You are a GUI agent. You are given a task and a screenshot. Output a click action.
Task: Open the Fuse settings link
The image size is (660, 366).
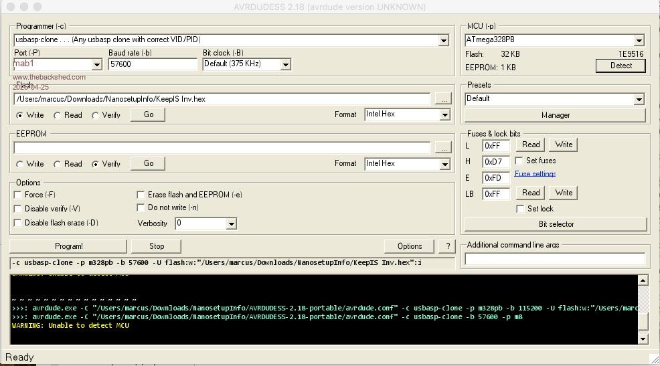[535, 174]
